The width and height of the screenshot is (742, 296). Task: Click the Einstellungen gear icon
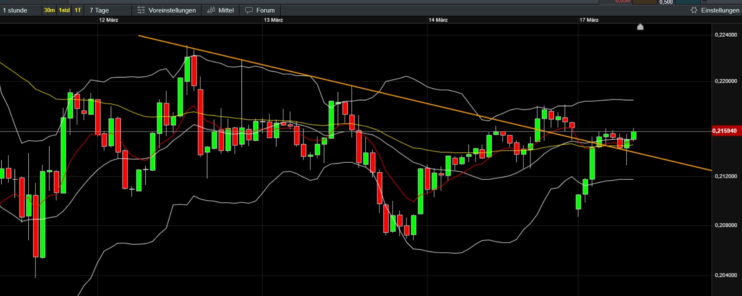pos(694,10)
